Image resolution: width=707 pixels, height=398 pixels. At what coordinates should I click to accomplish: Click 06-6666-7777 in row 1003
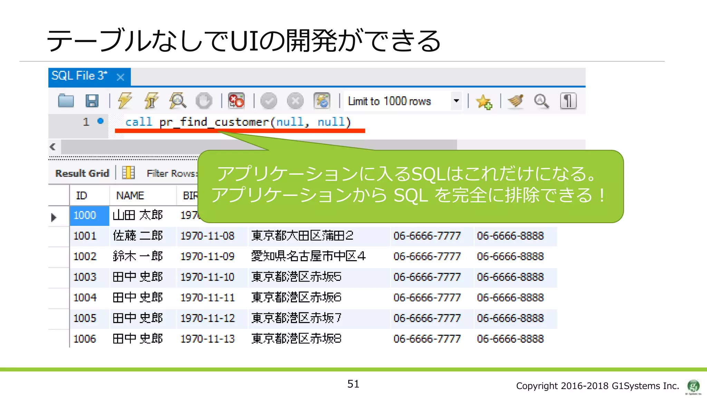[432, 277]
